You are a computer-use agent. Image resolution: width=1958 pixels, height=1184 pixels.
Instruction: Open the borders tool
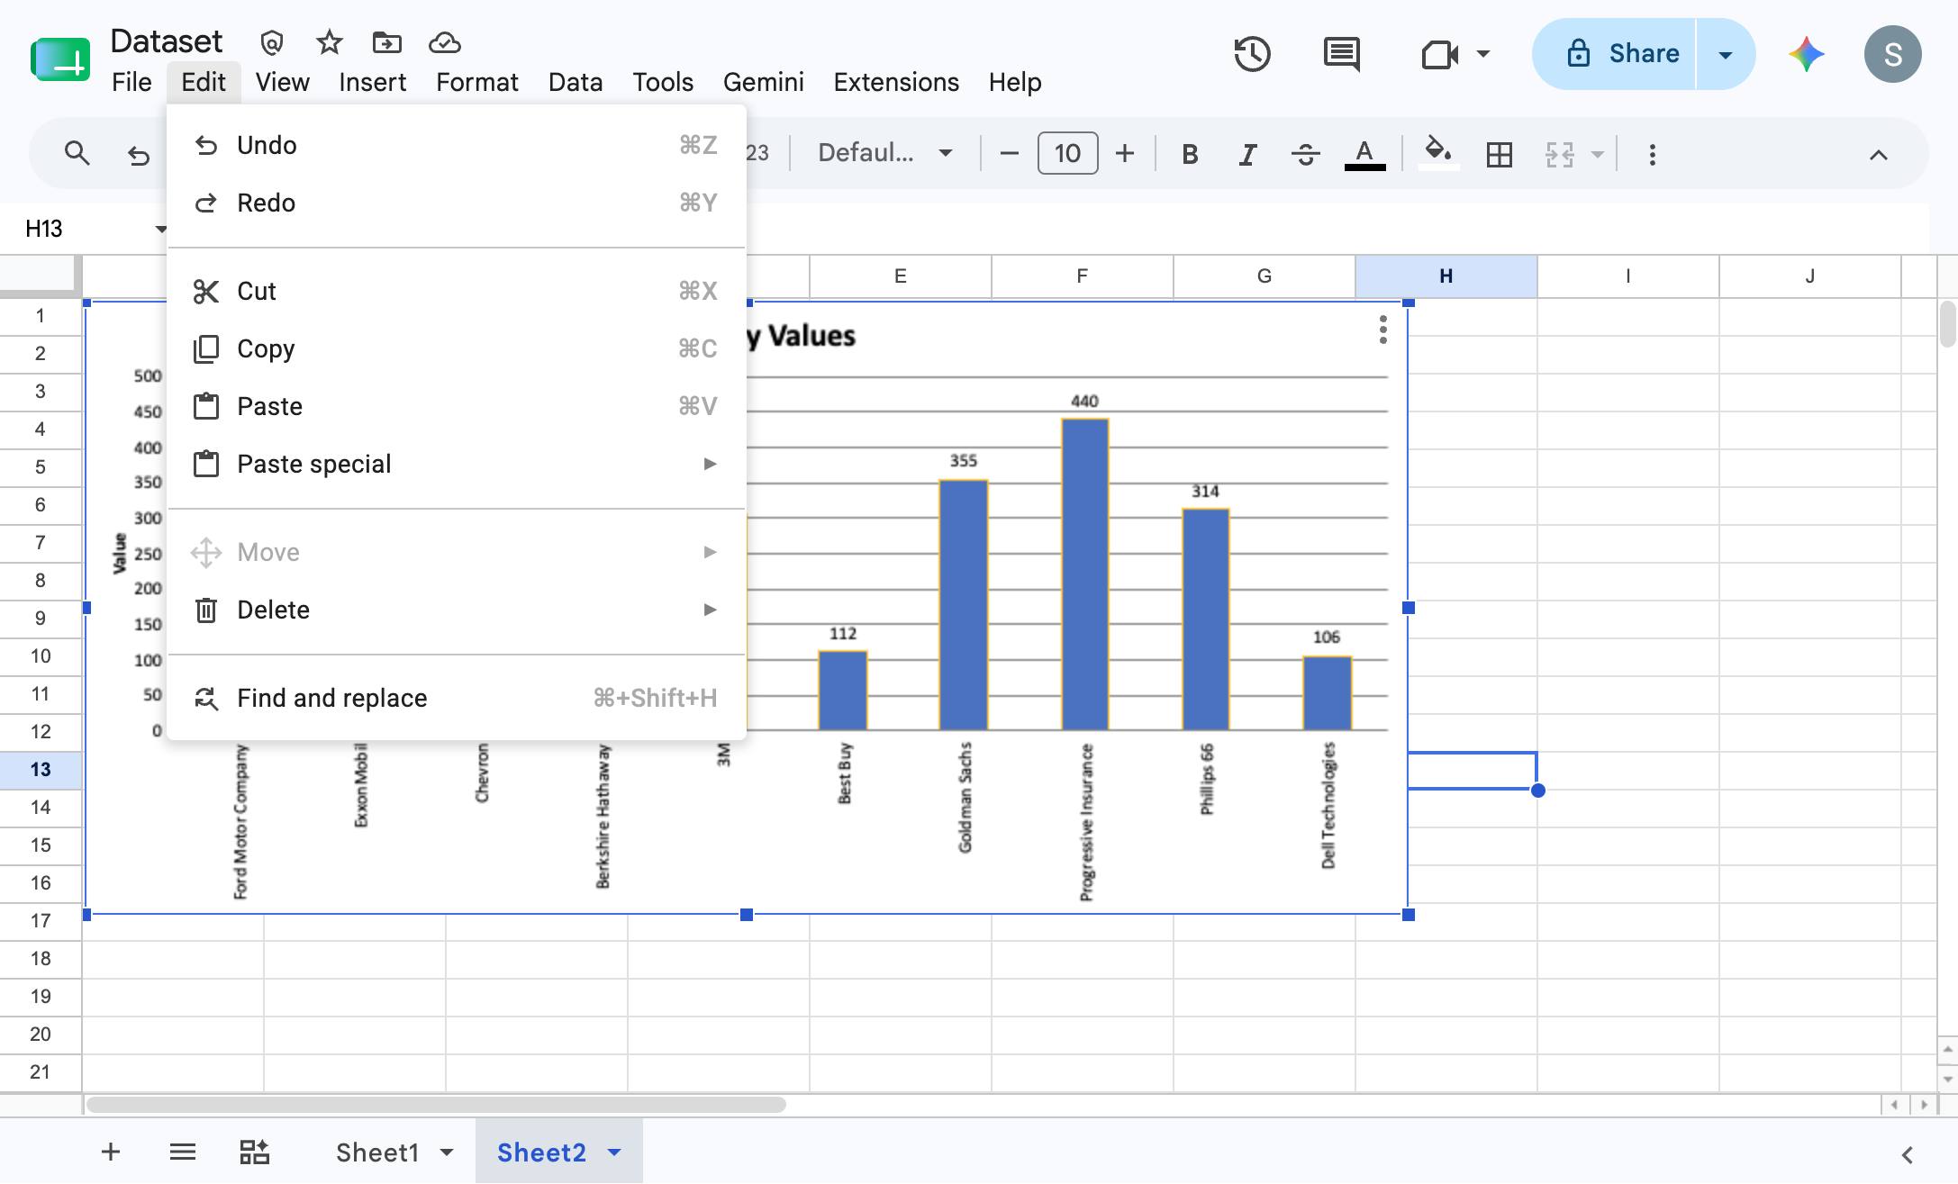pyautogui.click(x=1499, y=155)
